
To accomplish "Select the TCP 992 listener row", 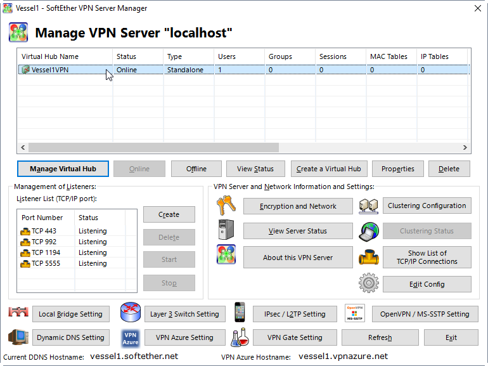I will (77, 242).
